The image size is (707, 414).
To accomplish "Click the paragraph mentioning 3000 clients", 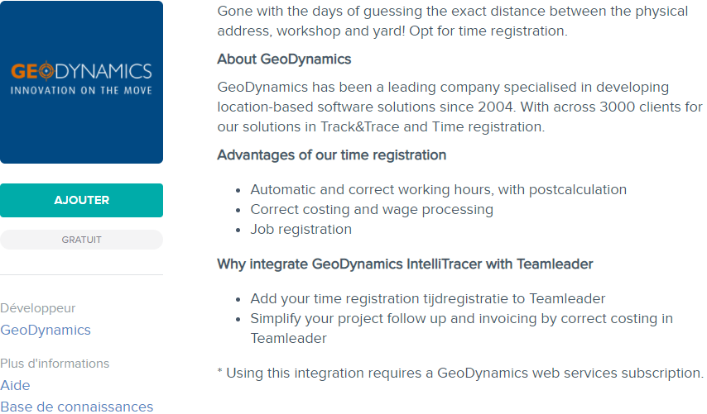I will 459,107.
